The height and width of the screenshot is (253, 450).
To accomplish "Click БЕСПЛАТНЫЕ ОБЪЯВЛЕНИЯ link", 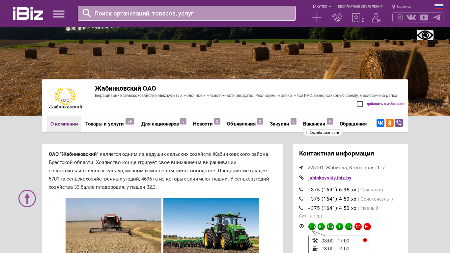I will (x=360, y=7).
